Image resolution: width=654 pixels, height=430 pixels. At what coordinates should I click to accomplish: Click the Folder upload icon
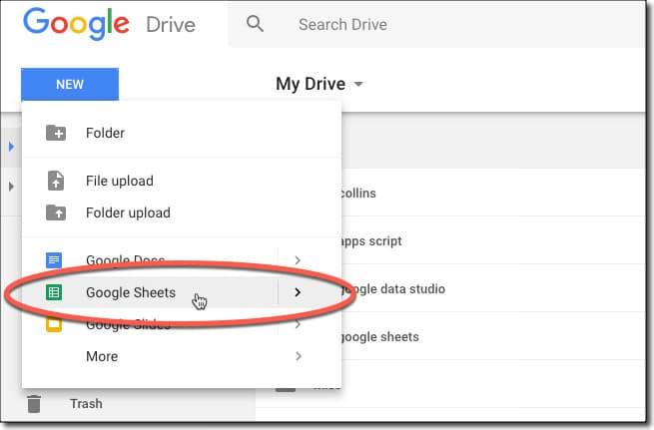(56, 213)
